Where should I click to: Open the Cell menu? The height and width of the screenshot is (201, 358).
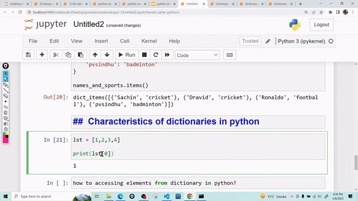tap(125, 41)
